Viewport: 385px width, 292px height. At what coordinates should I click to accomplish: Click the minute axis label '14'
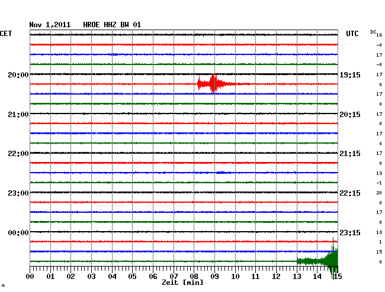(317, 276)
